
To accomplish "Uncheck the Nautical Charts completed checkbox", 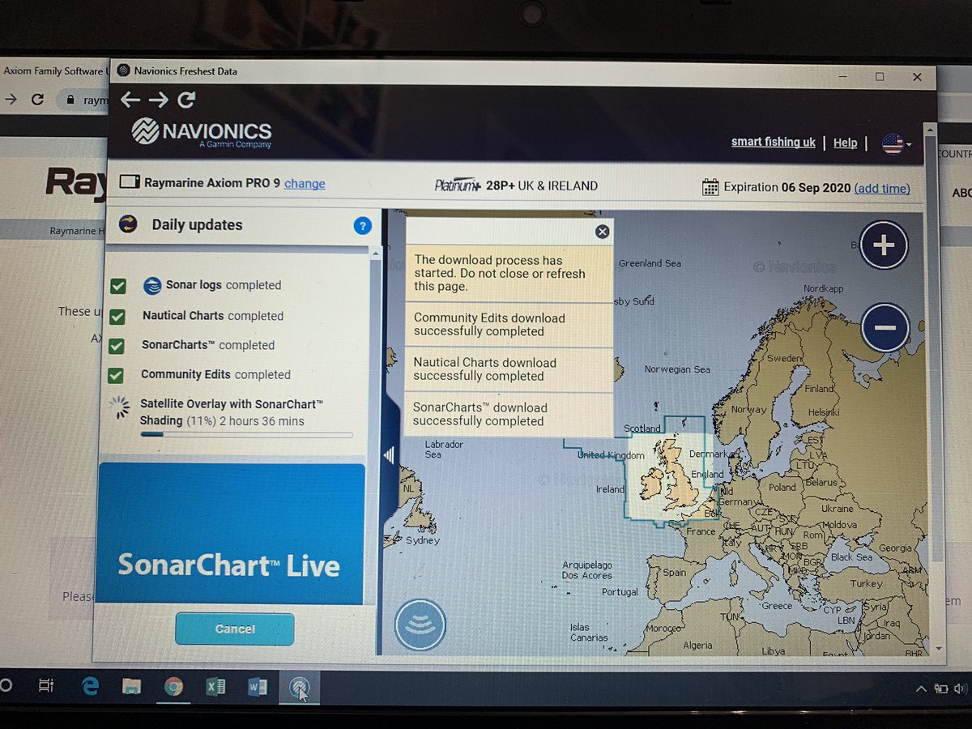I will [118, 315].
